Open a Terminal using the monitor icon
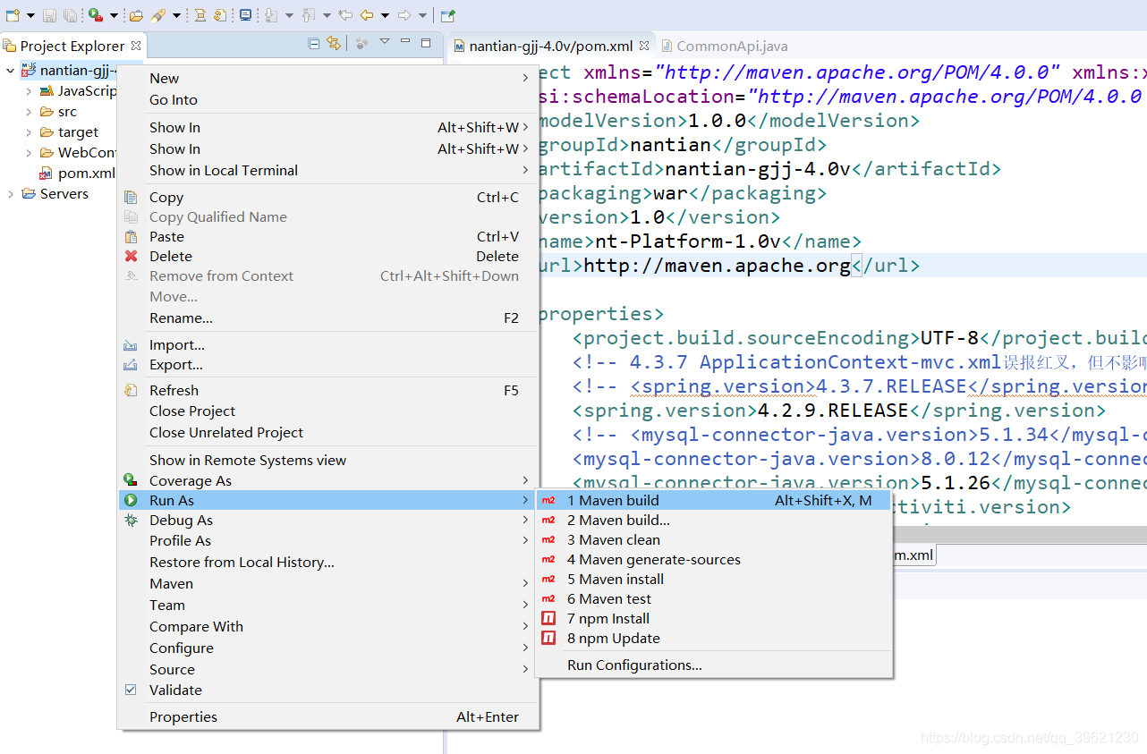Screen dimensions: 1147x754 [x=246, y=15]
